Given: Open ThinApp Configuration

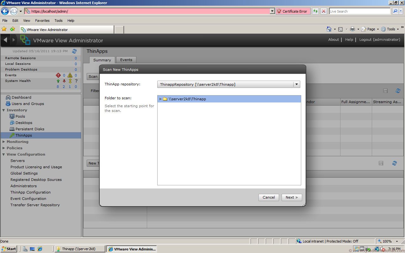Looking at the screenshot, I should (x=30, y=192).
